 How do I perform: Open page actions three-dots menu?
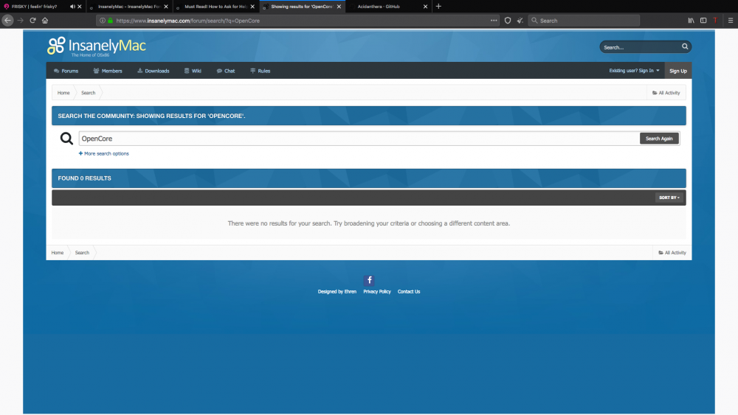[494, 20]
